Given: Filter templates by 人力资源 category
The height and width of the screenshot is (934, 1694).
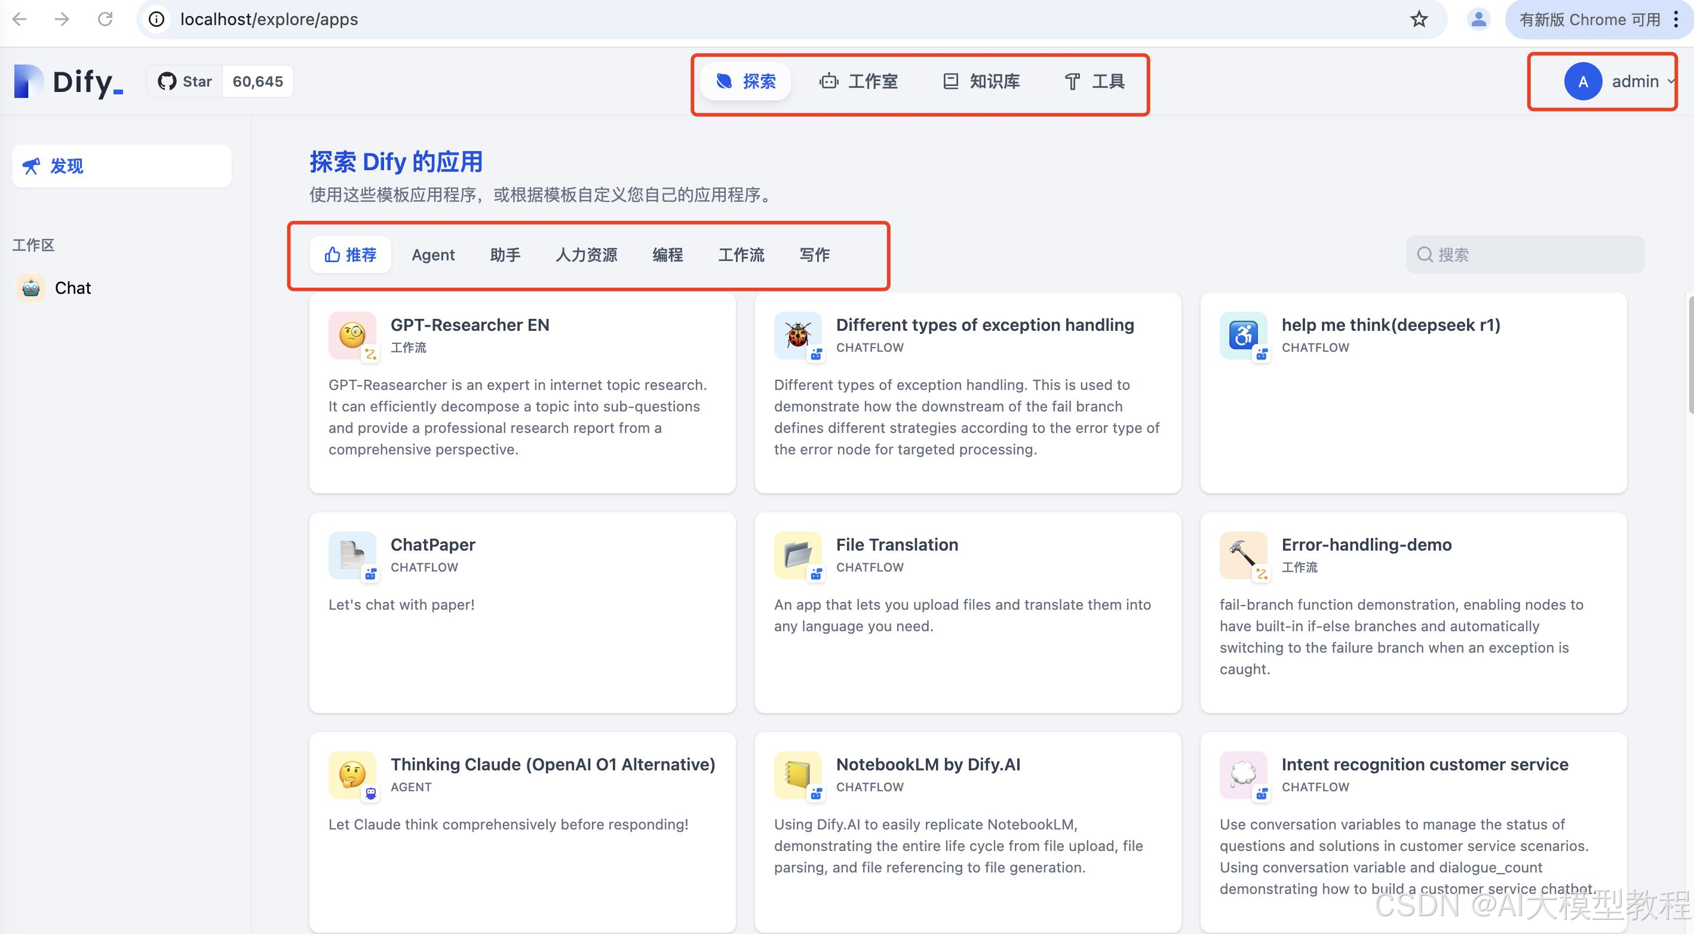Looking at the screenshot, I should coord(586,255).
